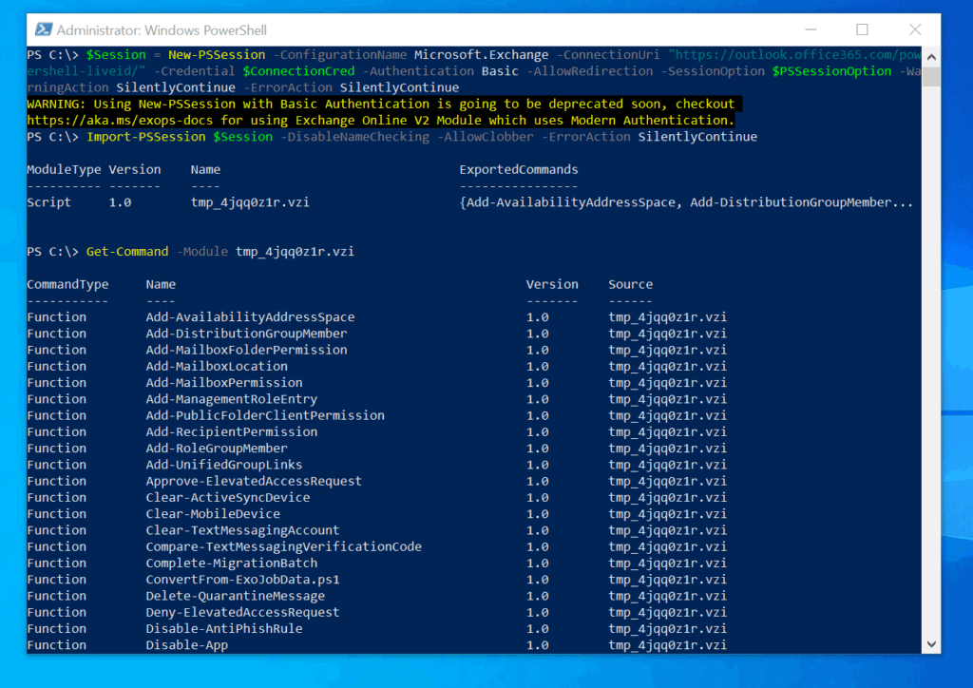Click the Import-PSSession cmdlet text

click(145, 137)
